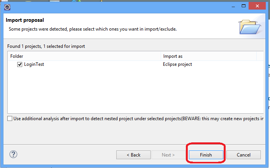Go to previous page with Back
The height and width of the screenshot is (168, 270).
133,155
